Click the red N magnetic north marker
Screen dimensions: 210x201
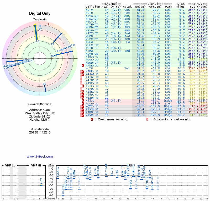tap(48, 24)
